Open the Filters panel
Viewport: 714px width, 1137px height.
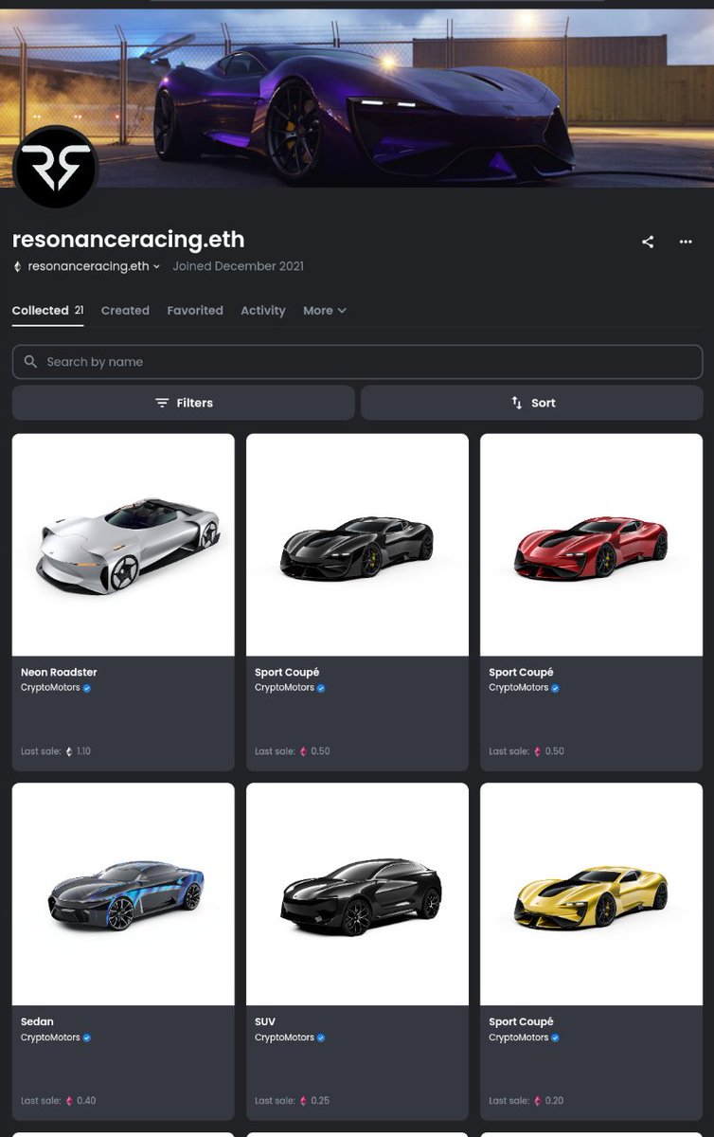184,403
